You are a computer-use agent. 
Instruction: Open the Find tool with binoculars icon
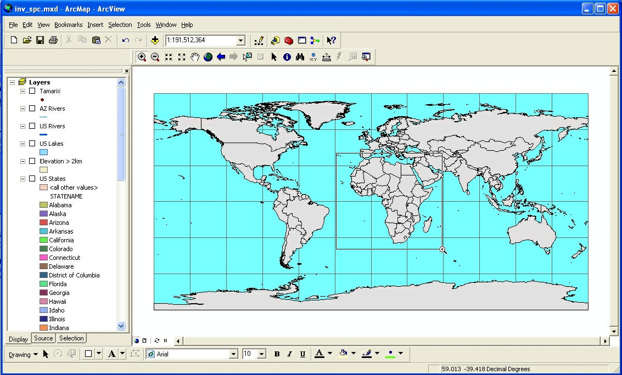[x=299, y=56]
